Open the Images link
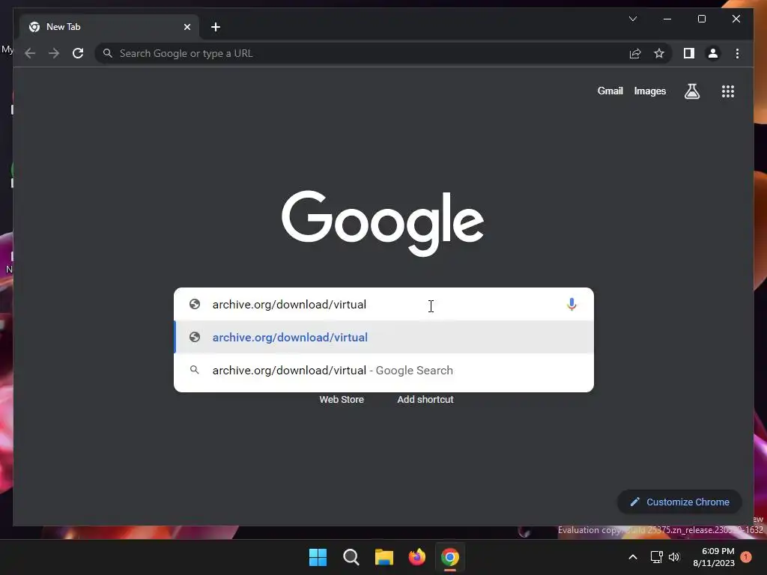Screen dimensions: 767x575 (649, 91)
